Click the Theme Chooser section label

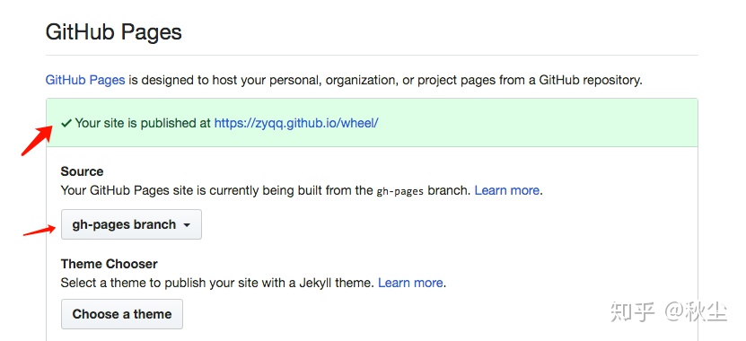[x=109, y=264]
